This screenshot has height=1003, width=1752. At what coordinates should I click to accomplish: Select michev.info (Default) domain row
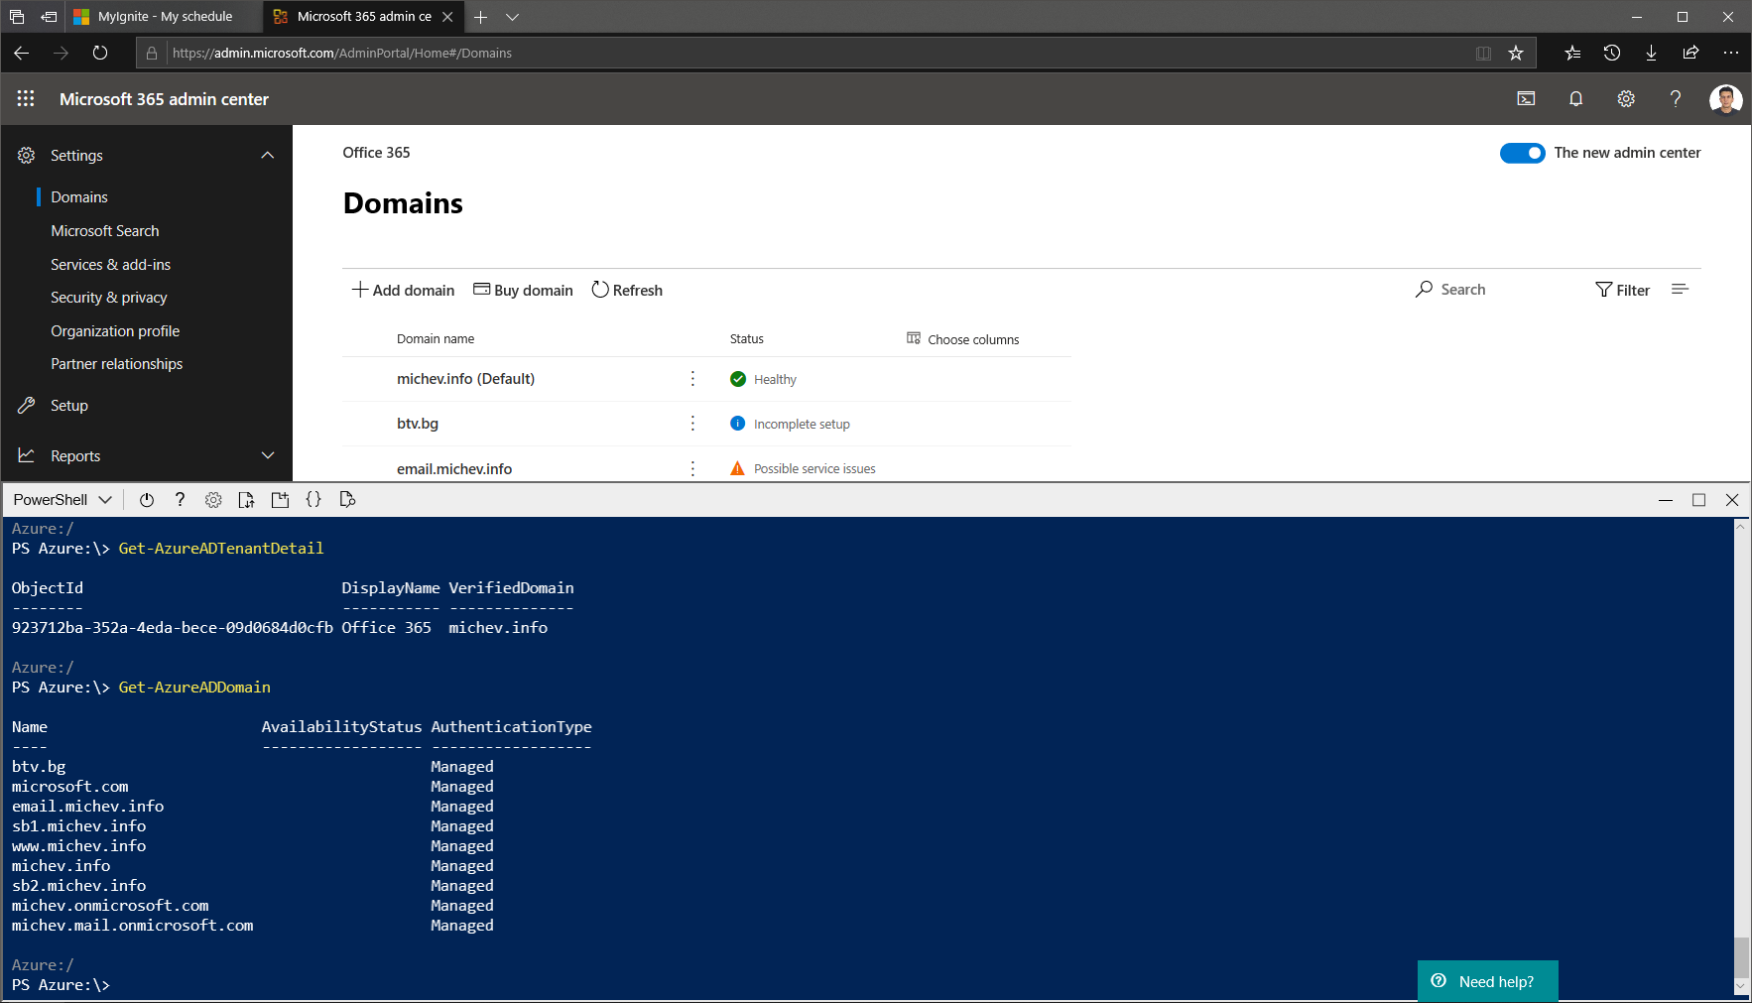706,379
